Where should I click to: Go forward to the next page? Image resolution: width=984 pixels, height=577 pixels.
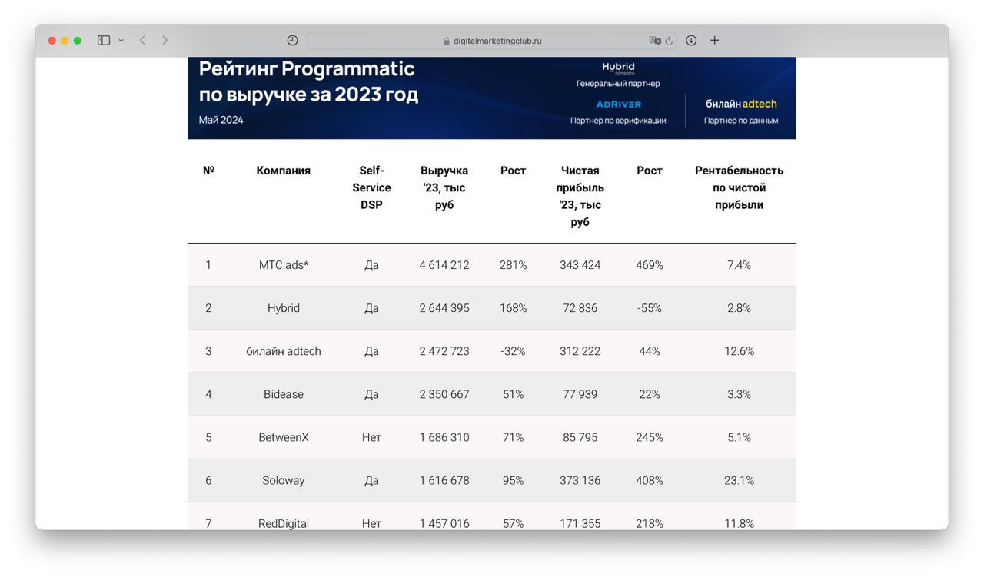165,41
